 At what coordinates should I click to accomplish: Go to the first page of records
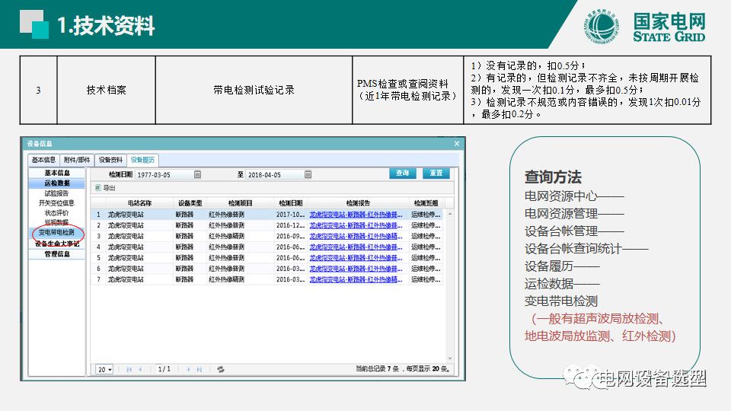pyautogui.click(x=129, y=369)
